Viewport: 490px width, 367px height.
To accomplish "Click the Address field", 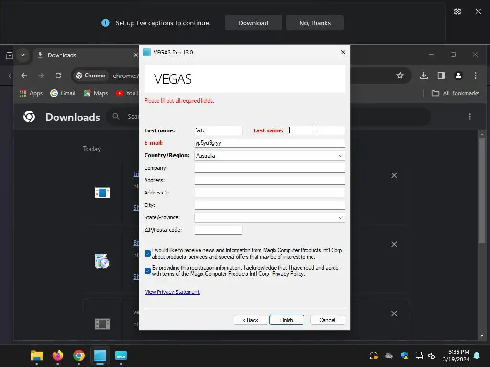I will tap(269, 180).
